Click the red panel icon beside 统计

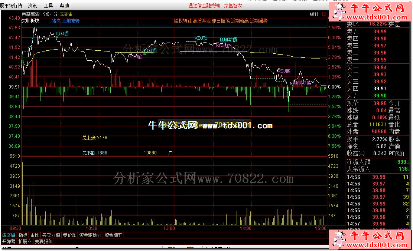(324, 14)
